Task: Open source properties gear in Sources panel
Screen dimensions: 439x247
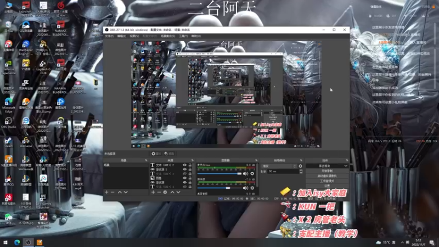Action: click(165, 192)
